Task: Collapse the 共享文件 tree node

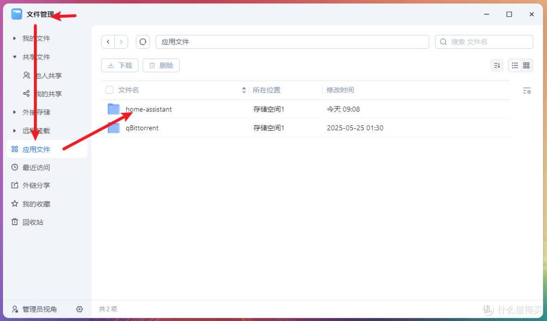Action: [14, 57]
